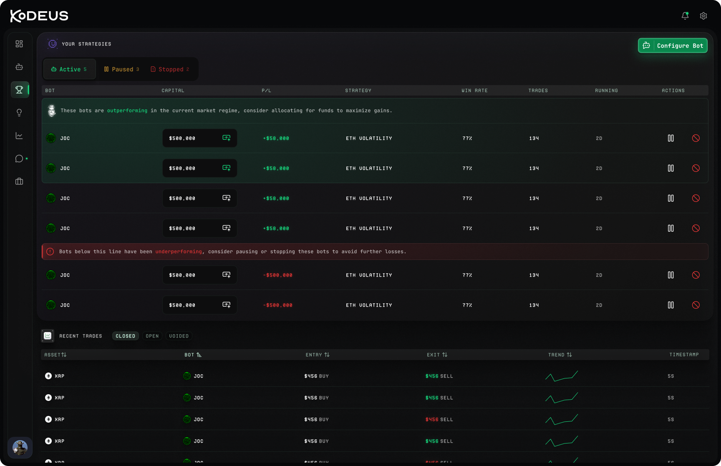Click the user profile avatar
Image resolution: width=721 pixels, height=466 pixels.
coord(20,448)
